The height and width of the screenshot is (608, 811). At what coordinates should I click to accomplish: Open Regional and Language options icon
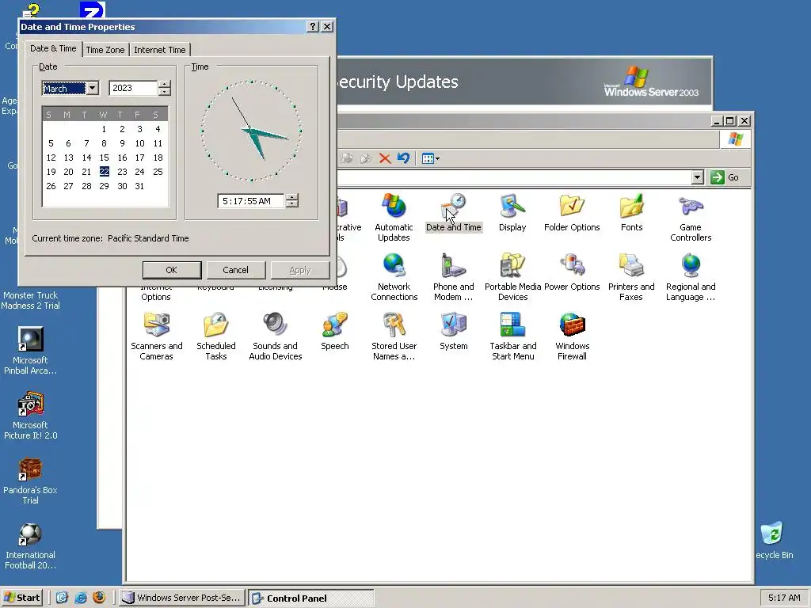[x=691, y=277]
